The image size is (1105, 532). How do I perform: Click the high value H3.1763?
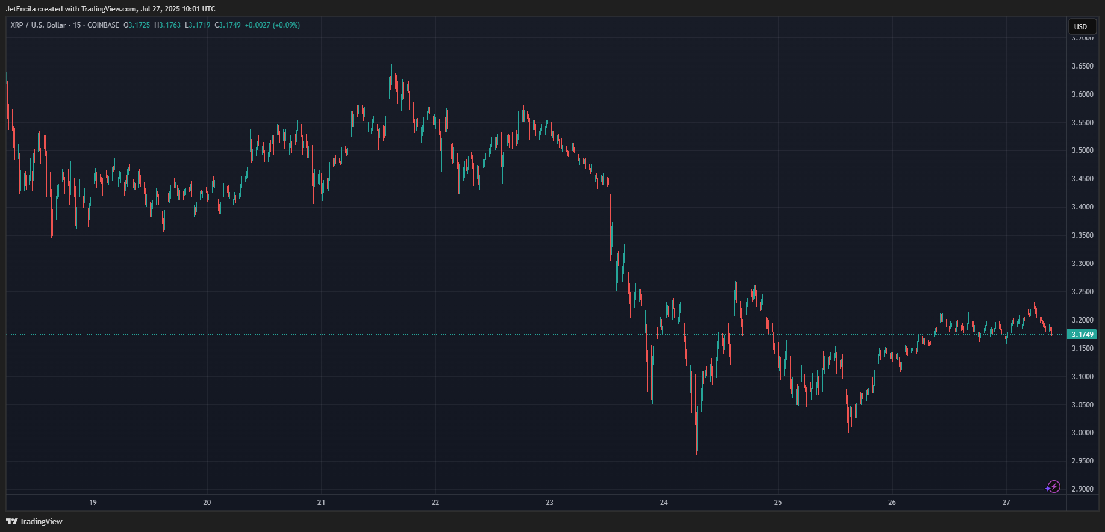point(167,25)
